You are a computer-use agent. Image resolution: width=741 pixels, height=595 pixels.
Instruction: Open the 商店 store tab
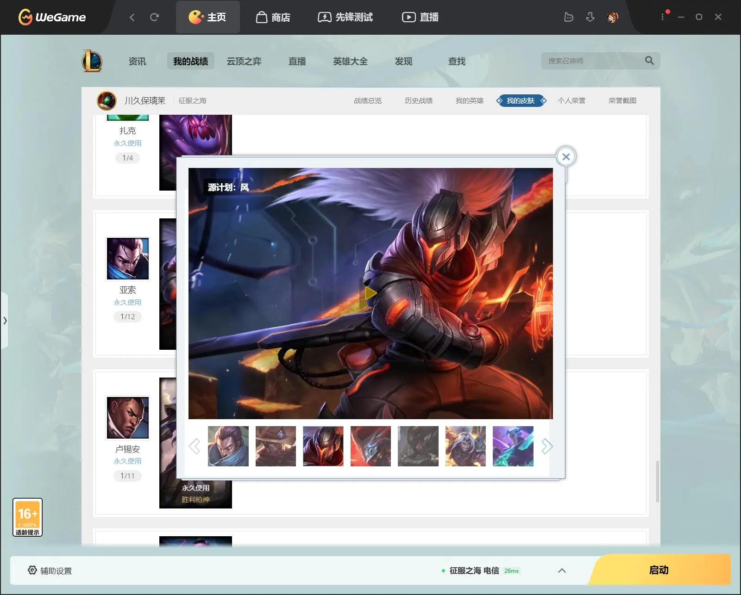[x=273, y=17]
